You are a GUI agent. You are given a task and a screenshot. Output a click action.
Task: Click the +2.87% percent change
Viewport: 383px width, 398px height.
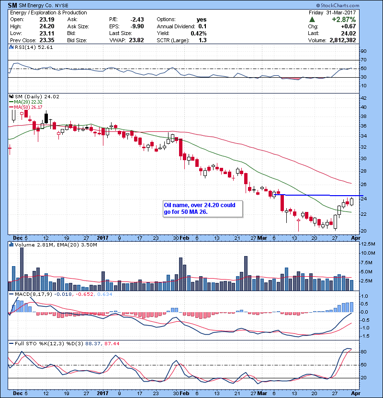pos(344,20)
